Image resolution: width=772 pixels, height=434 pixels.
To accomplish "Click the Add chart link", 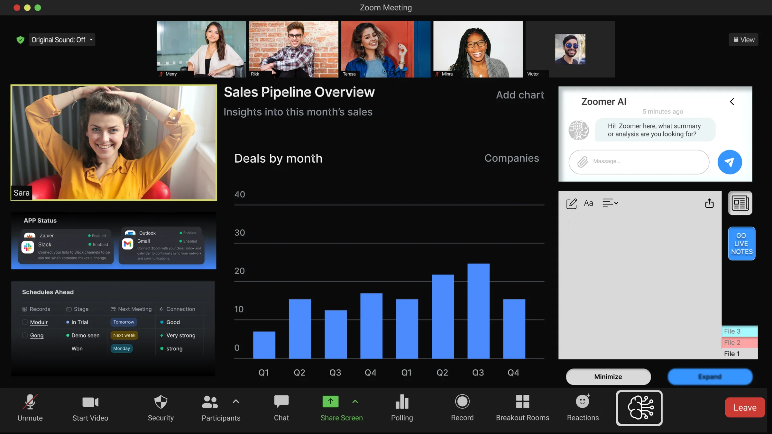I will coord(520,95).
